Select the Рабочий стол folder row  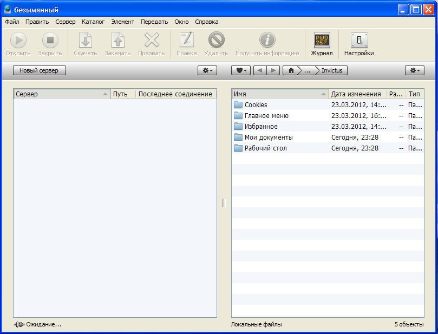coord(265,148)
